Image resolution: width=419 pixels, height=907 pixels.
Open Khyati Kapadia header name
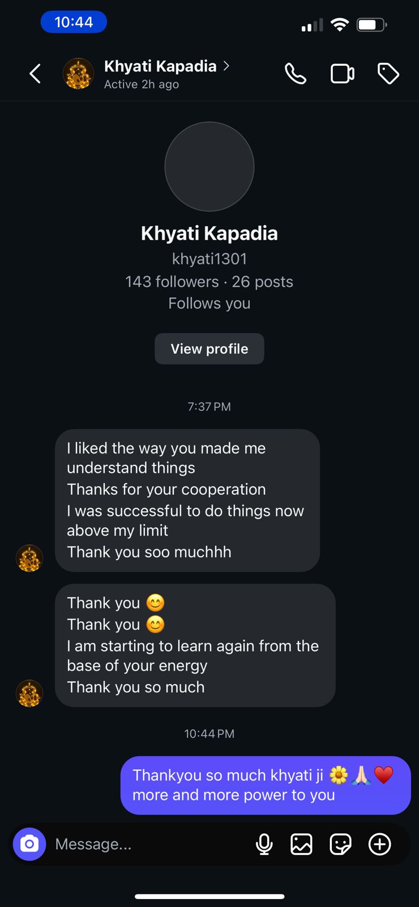[160, 66]
